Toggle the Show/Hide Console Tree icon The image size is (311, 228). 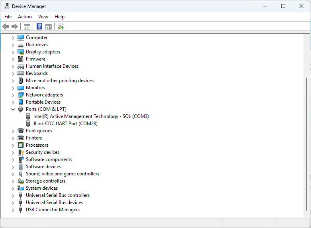(27, 27)
